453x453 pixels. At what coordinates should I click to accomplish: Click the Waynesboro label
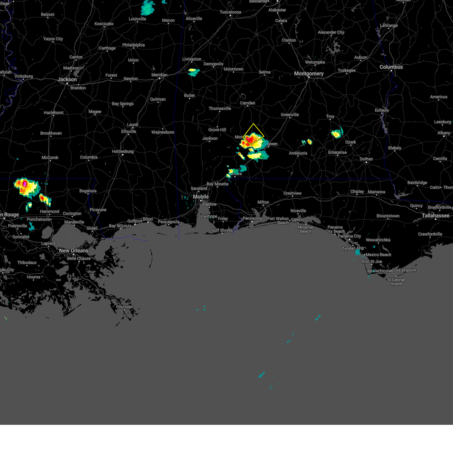point(163,132)
